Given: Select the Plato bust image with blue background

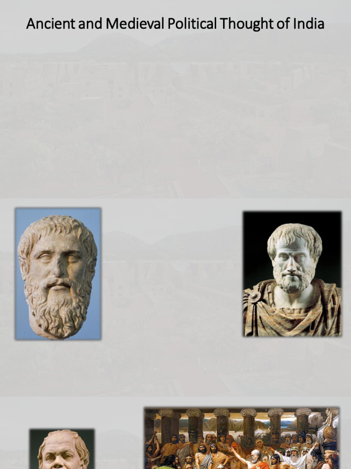Looking at the screenshot, I should pyautogui.click(x=58, y=274).
